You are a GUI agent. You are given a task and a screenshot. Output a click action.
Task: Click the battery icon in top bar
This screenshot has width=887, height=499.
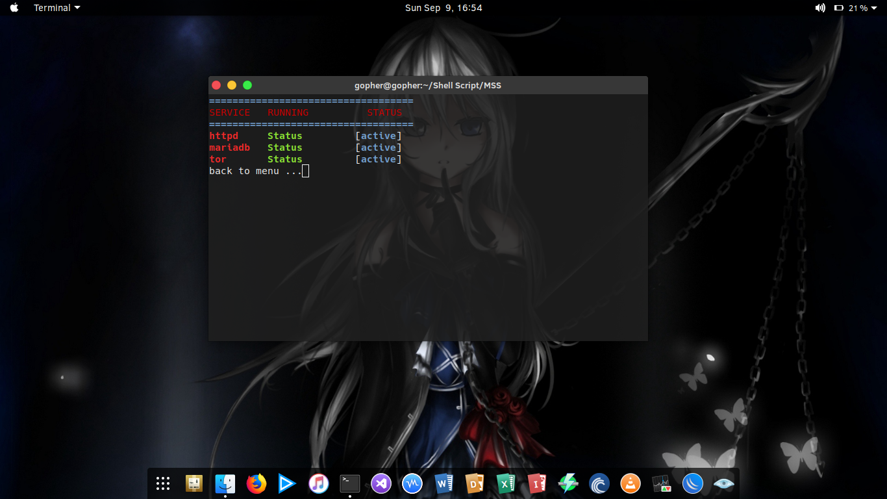(838, 8)
